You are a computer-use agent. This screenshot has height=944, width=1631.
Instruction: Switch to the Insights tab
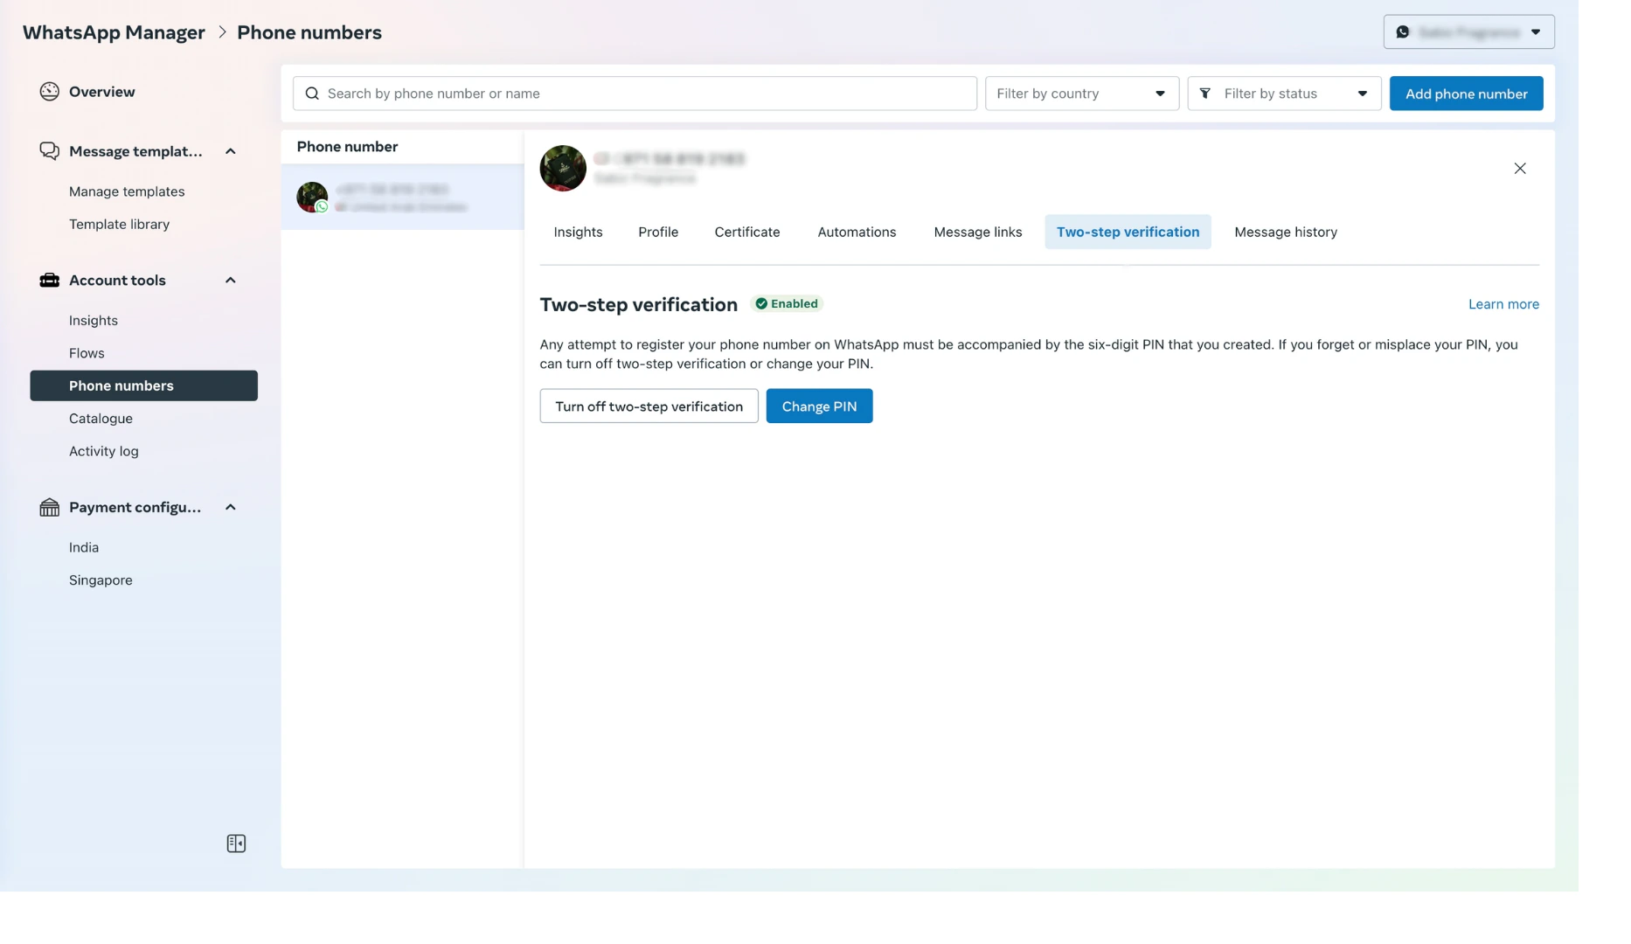pyautogui.click(x=578, y=232)
